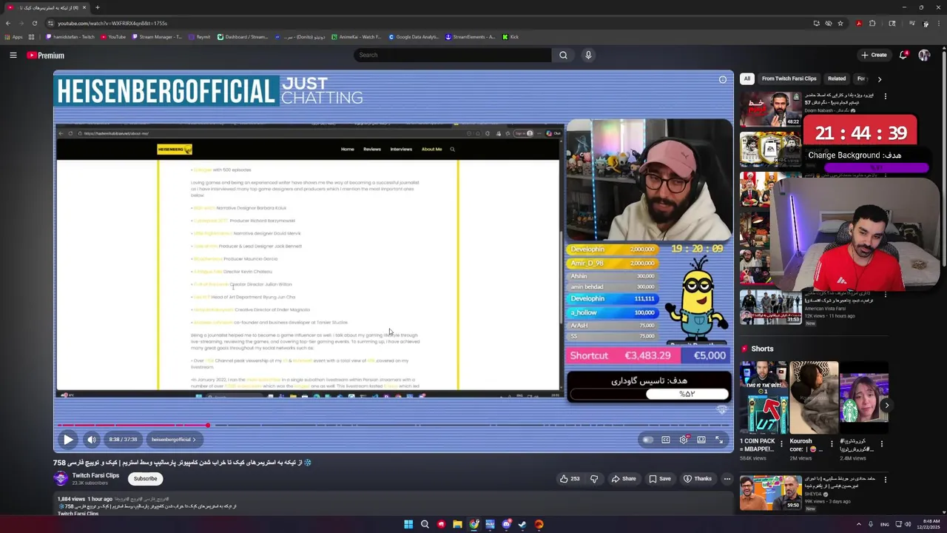Image resolution: width=947 pixels, height=533 pixels.
Task: Open the Kick bookmark
Action: tap(510, 37)
